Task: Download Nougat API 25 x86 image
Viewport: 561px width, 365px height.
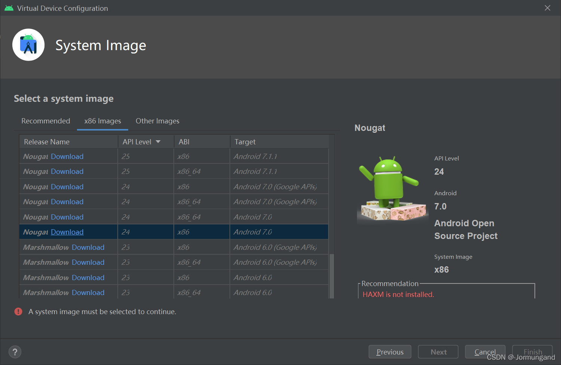Action: tap(67, 156)
